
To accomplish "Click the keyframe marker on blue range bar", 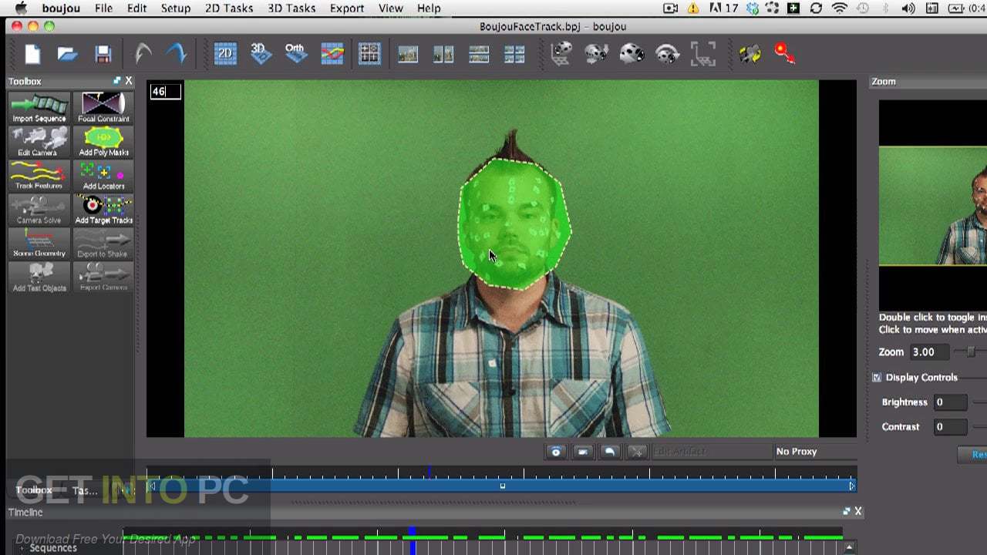I will point(503,486).
